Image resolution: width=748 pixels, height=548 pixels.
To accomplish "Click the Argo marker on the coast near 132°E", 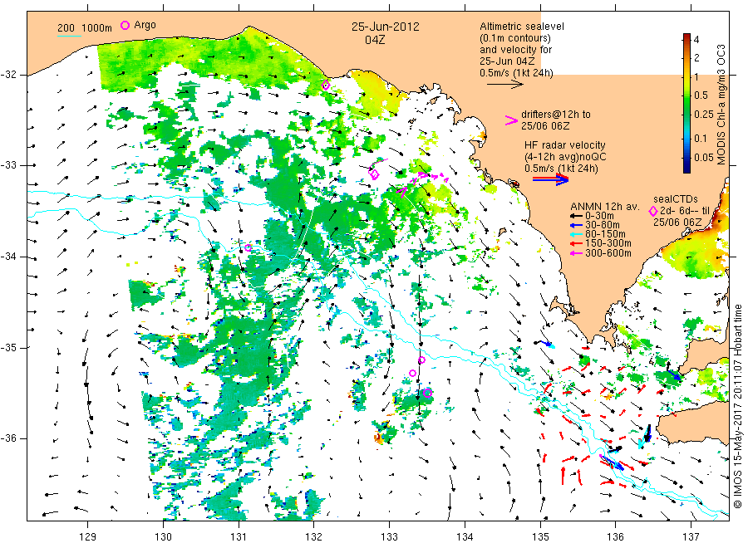I will click(x=326, y=86).
